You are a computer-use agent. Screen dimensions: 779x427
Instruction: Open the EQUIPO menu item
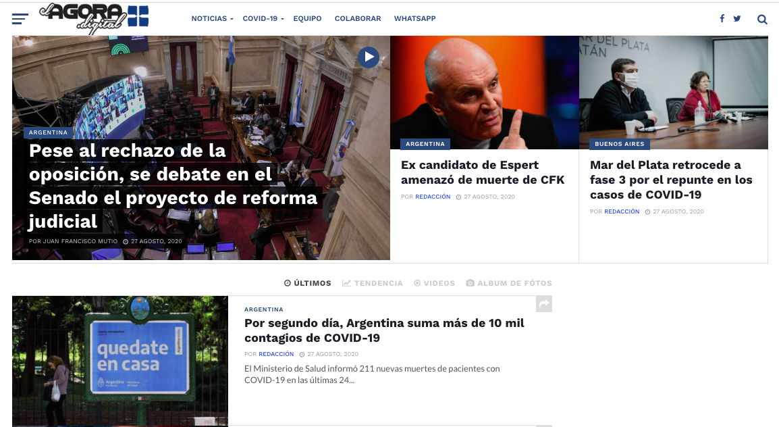pyautogui.click(x=307, y=18)
